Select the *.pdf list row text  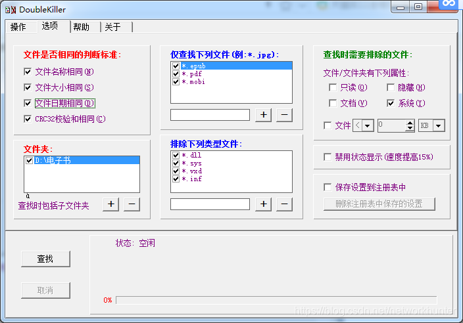191,74
